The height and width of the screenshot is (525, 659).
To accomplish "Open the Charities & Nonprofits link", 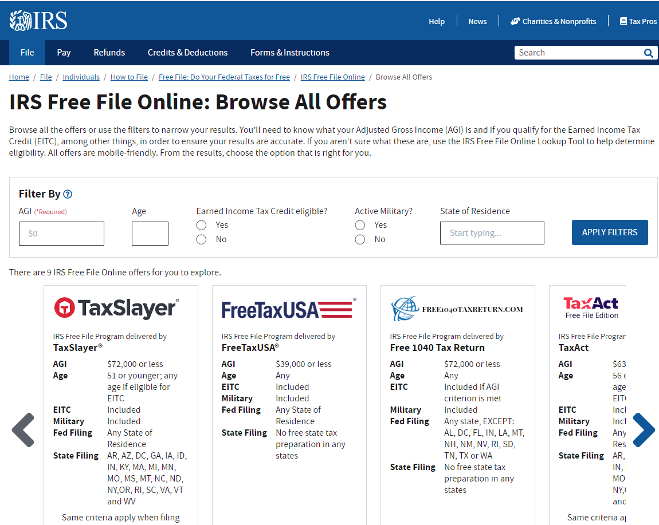I will pyautogui.click(x=553, y=21).
